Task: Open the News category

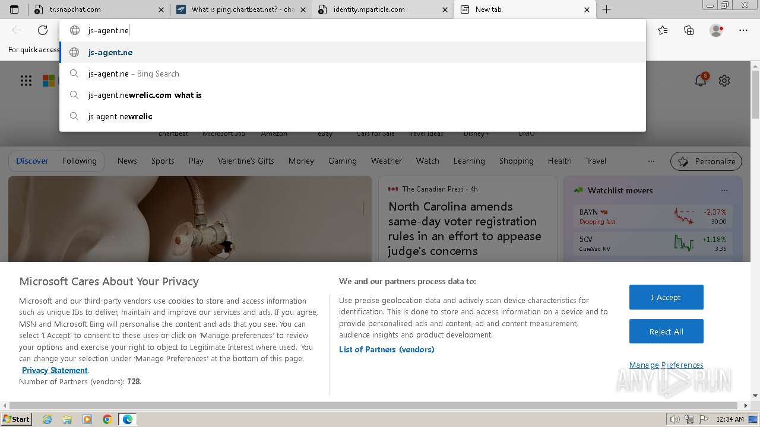Action: (127, 161)
